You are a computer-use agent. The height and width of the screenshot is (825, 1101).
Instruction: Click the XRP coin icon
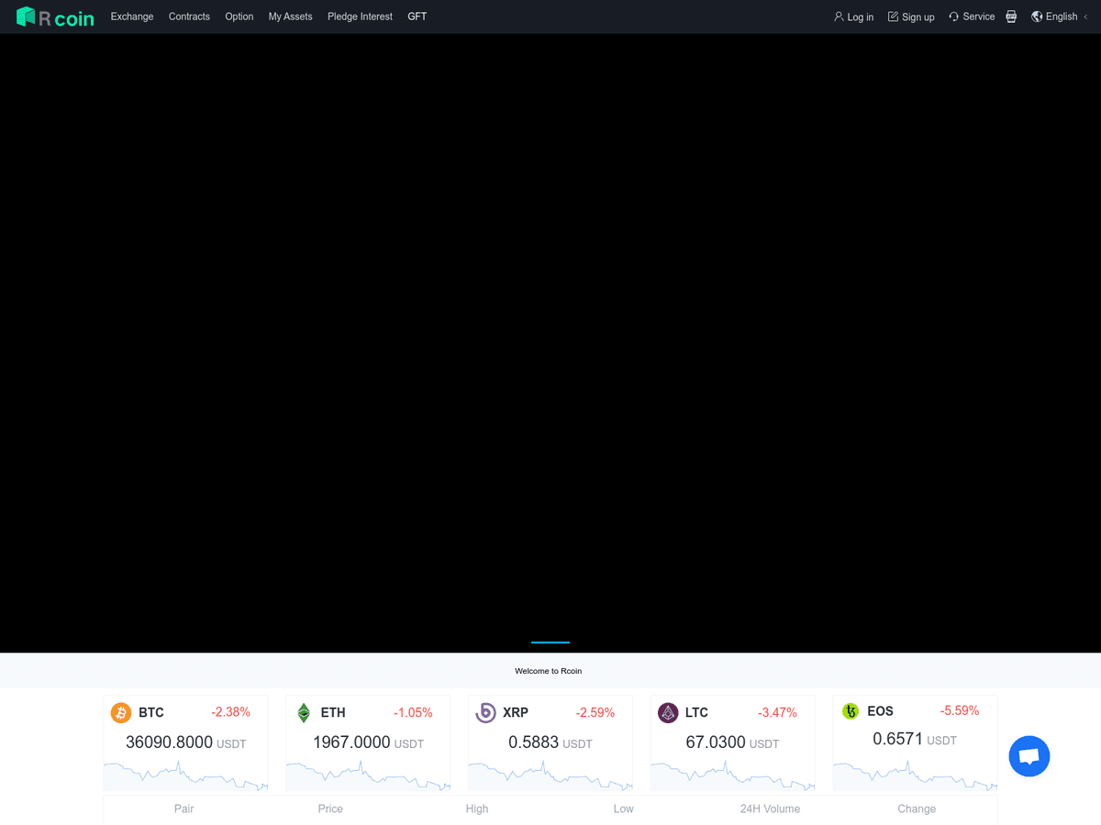point(485,712)
